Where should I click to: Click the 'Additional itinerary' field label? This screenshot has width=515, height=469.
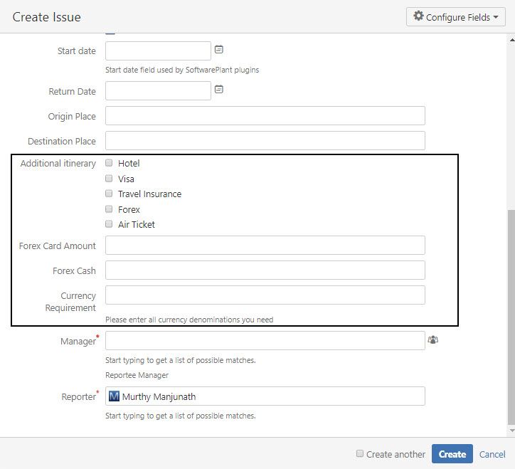(x=58, y=164)
